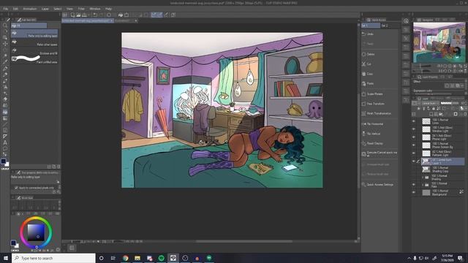
Task: Select the Text tool
Action: pyautogui.click(x=5, y=142)
